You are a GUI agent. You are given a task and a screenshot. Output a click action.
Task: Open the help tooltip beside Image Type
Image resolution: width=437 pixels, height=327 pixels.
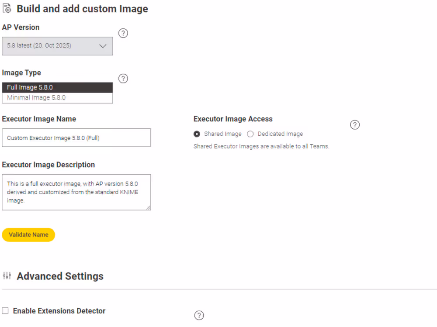click(123, 79)
